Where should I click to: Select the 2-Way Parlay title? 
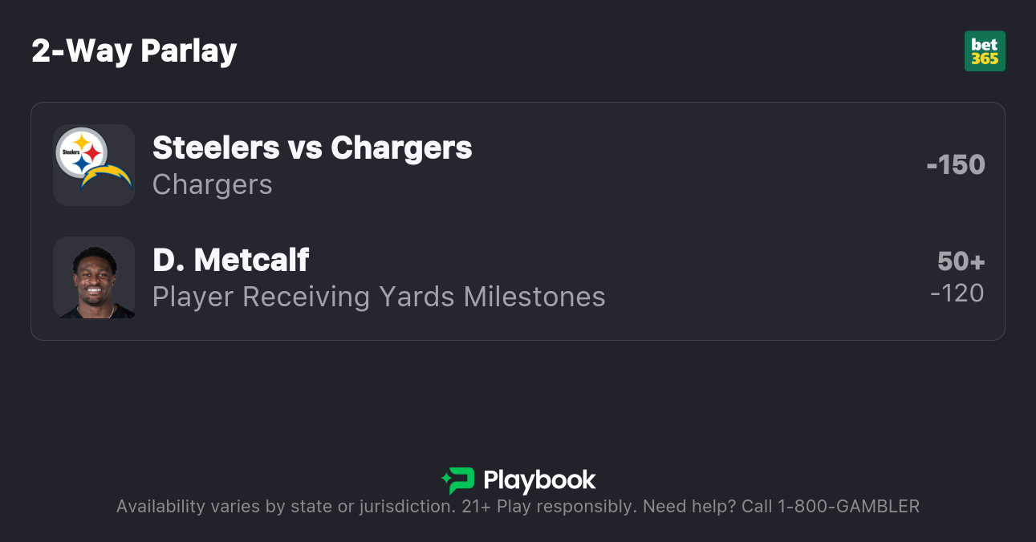tap(134, 51)
